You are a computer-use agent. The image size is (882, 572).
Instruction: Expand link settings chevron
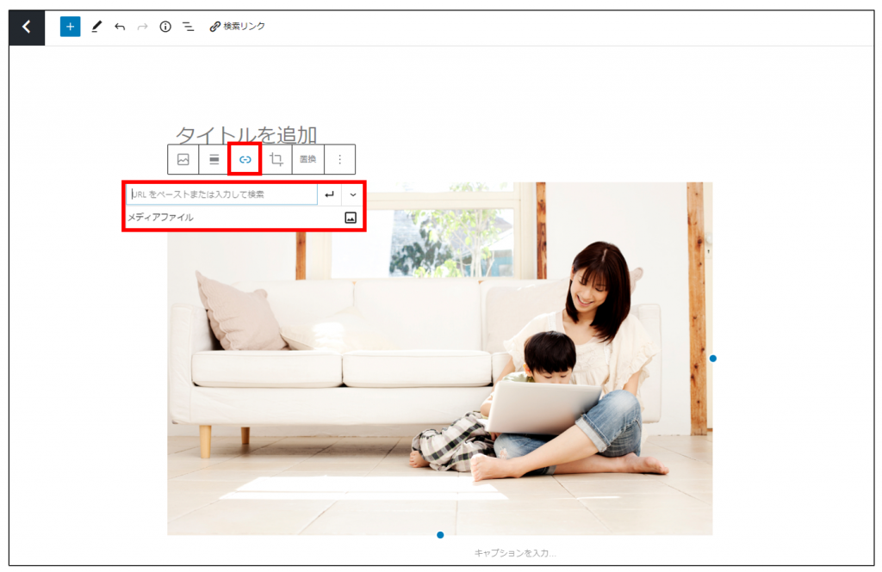[x=353, y=194]
